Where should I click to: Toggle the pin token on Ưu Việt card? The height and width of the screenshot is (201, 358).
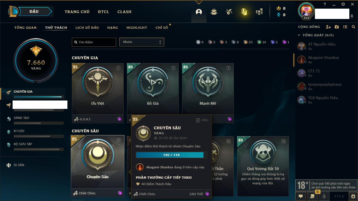coord(118,68)
